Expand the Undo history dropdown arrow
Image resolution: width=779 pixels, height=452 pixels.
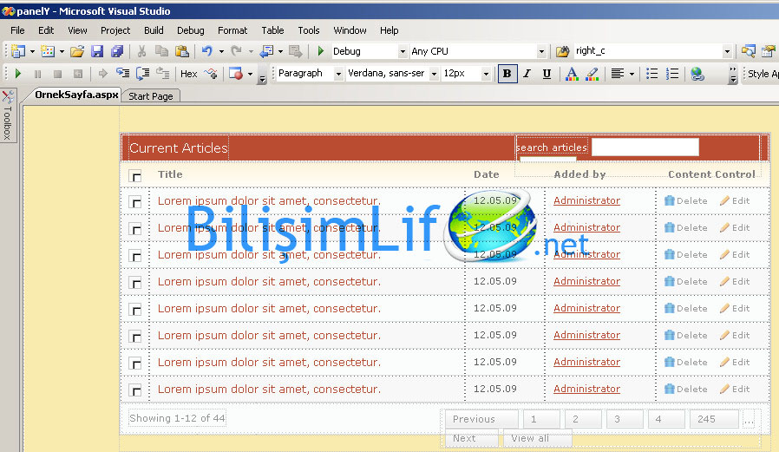221,51
